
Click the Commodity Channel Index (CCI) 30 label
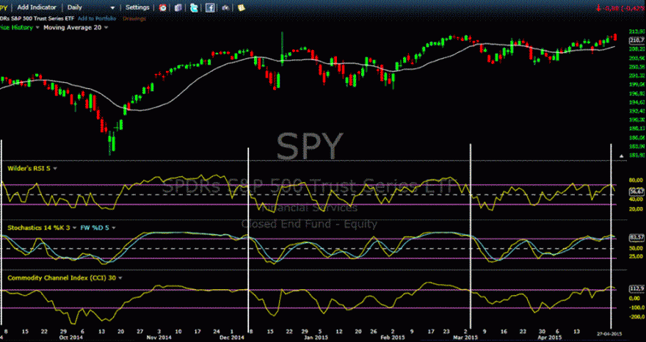(62, 278)
